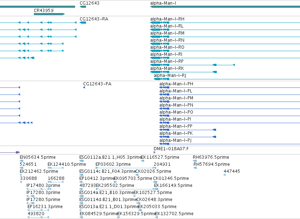Open EST EP10412.3prime
This screenshot has width=300, height=219.
point(81,182)
